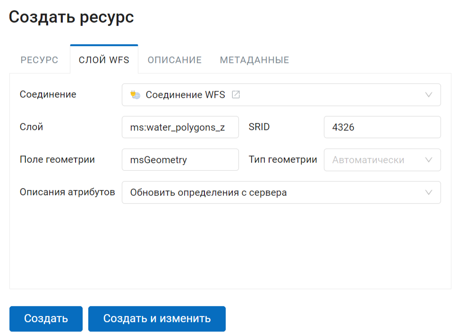Open connection in new window icon
Screen dimensions: 458x335
pos(236,94)
